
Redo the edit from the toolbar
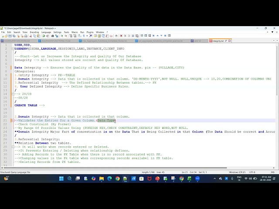click(x=48, y=36)
